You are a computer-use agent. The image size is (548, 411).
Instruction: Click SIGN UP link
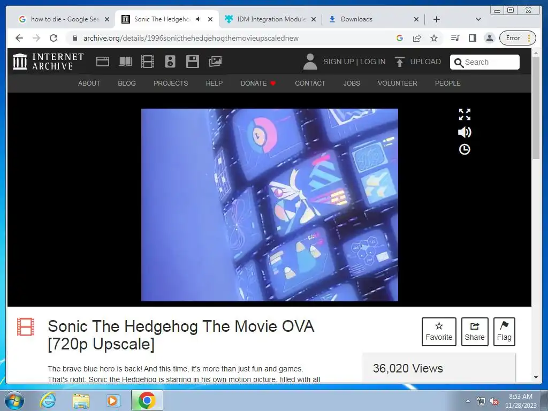339,62
